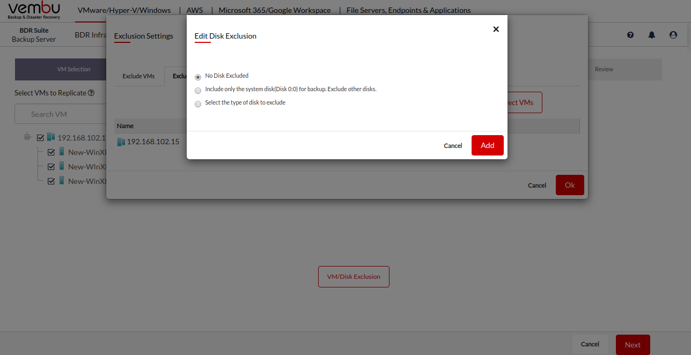Screen dimensions: 691x355
Task: Select the No Disk Excluded option
Action: (198, 77)
